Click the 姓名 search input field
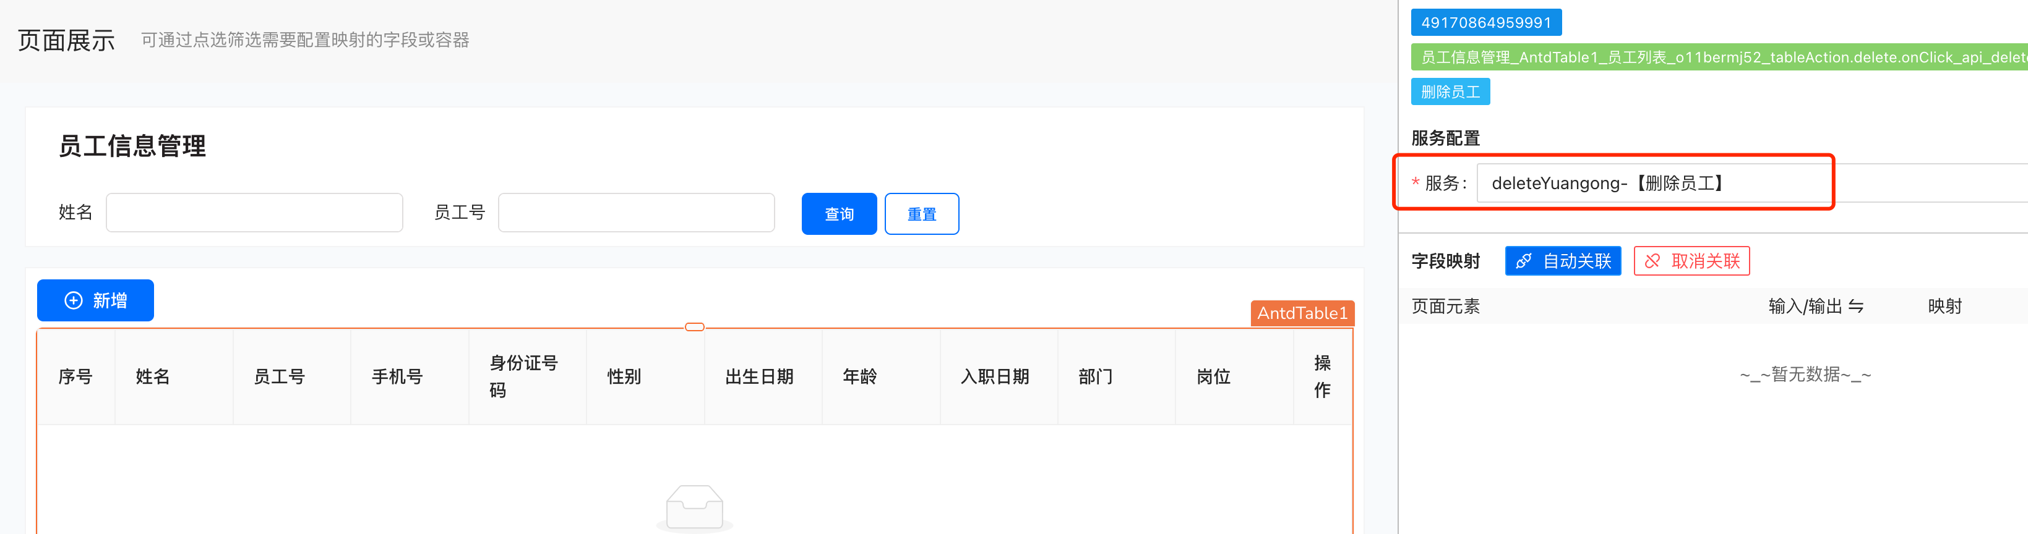2028x534 pixels. tap(254, 213)
